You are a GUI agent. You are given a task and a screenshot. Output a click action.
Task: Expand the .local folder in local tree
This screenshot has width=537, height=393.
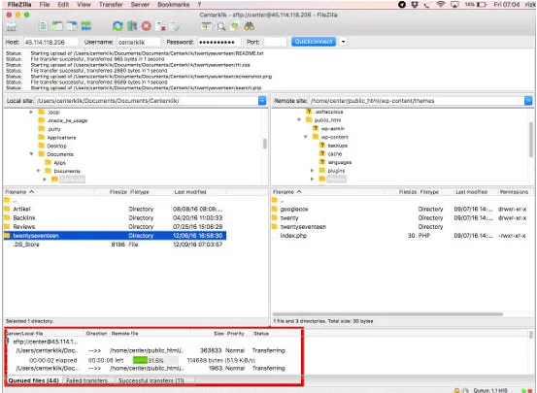tap(31, 112)
